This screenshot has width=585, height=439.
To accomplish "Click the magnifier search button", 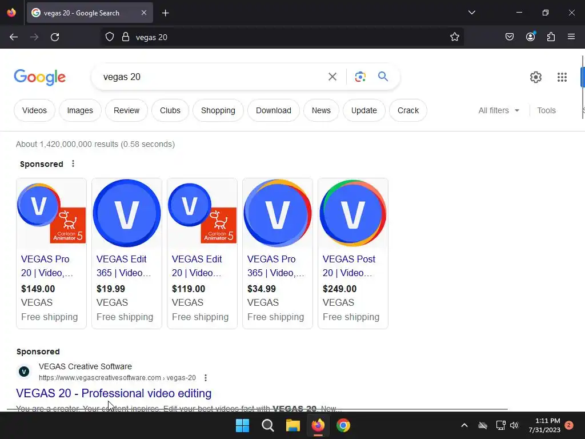I will (383, 77).
